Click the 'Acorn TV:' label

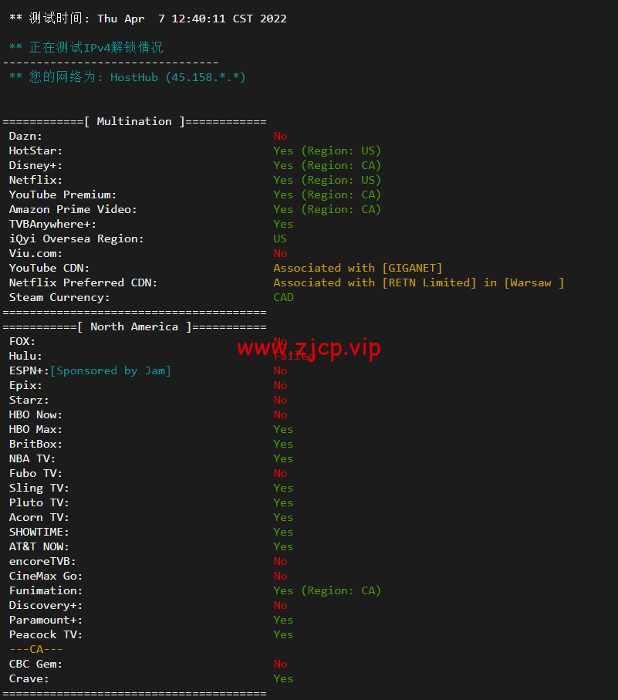pos(39,517)
